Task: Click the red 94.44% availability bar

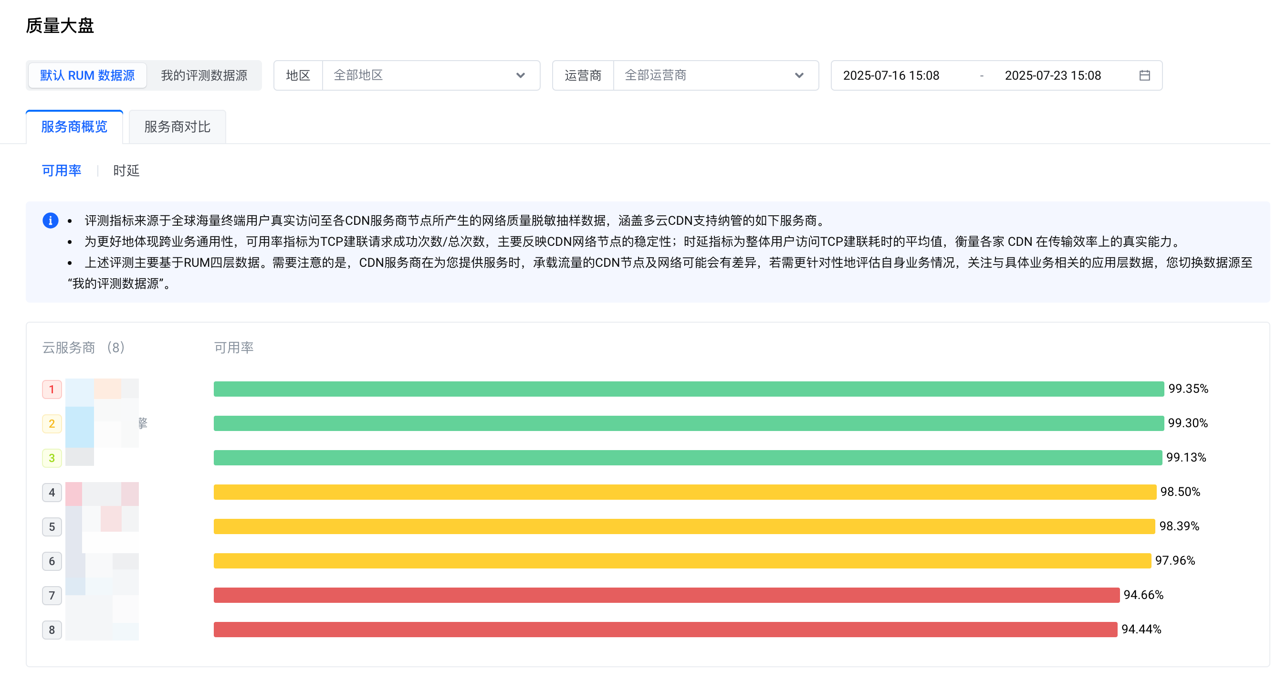Action: [x=665, y=630]
